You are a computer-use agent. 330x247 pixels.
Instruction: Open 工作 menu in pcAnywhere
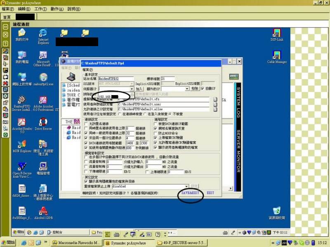click(x=40, y=9)
